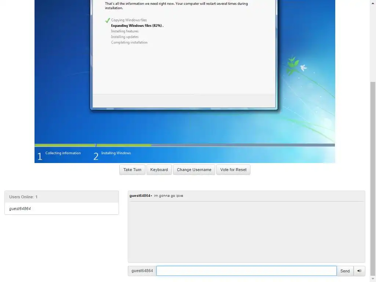Vote for Reset of the VM
Screen dimensions: 376x282
pos(233,170)
